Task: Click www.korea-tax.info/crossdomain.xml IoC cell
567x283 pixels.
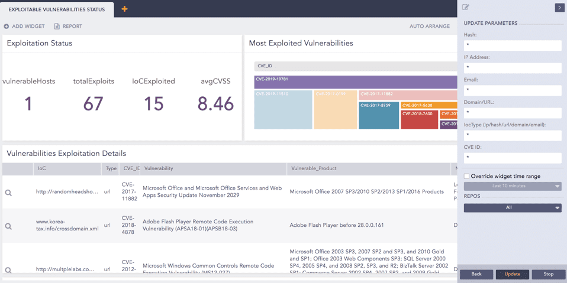Action: point(67,225)
